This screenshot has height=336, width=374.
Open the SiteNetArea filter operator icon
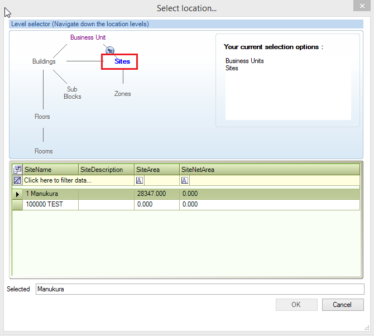pos(184,180)
